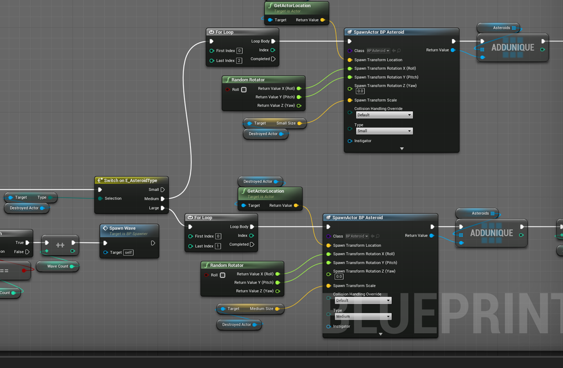Viewport: 563px width, 368px height.
Task: Click the Small Size output pin
Action: coord(300,123)
